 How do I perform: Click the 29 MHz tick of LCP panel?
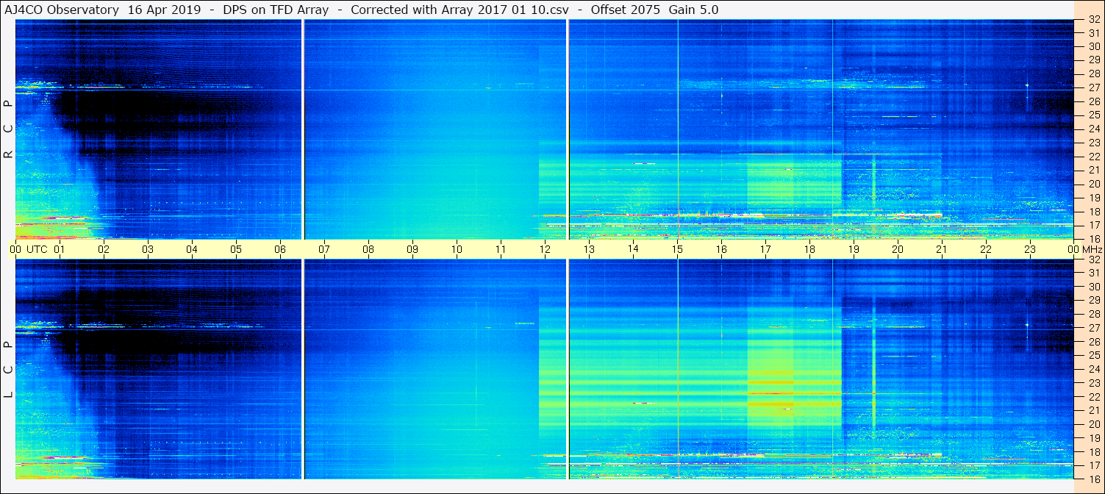1094,301
